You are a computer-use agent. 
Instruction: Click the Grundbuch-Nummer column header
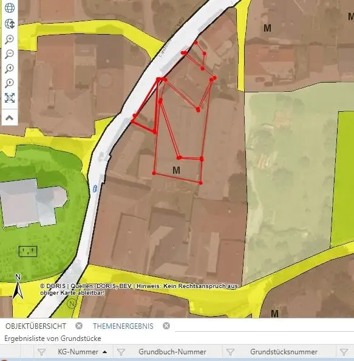pyautogui.click(x=172, y=352)
